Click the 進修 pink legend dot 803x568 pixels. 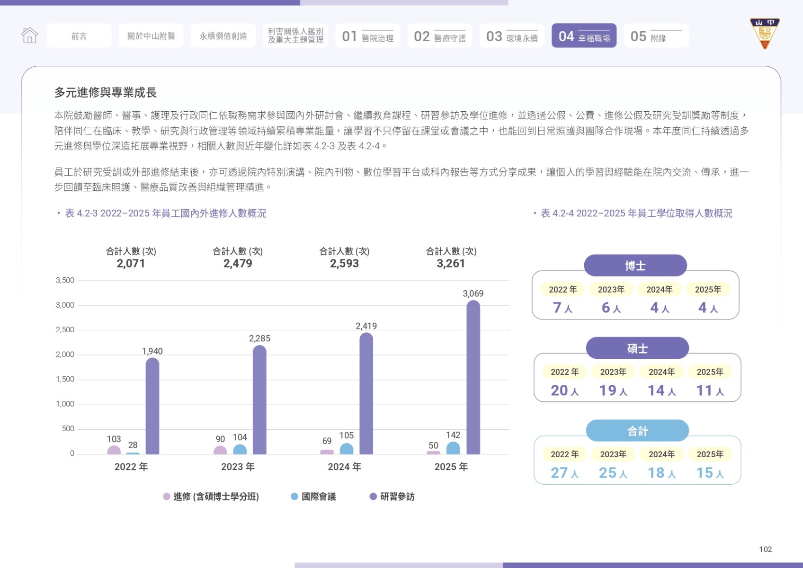coord(167,497)
